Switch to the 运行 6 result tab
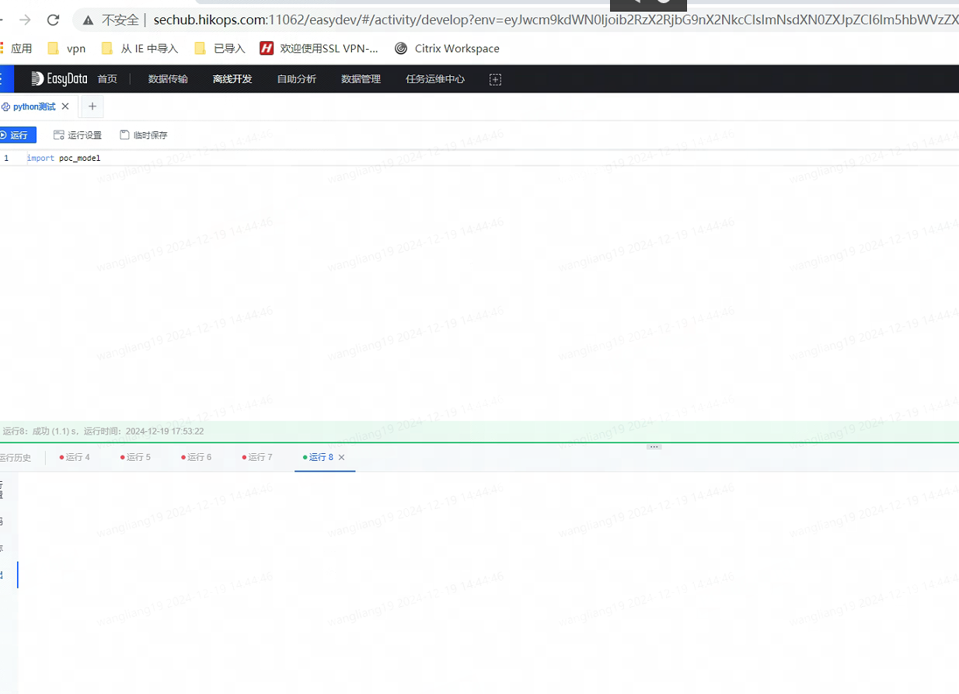 [197, 458]
